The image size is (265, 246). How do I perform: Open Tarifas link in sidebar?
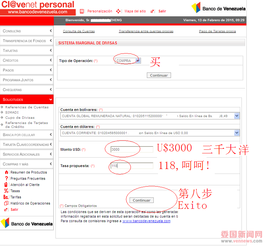(16, 197)
